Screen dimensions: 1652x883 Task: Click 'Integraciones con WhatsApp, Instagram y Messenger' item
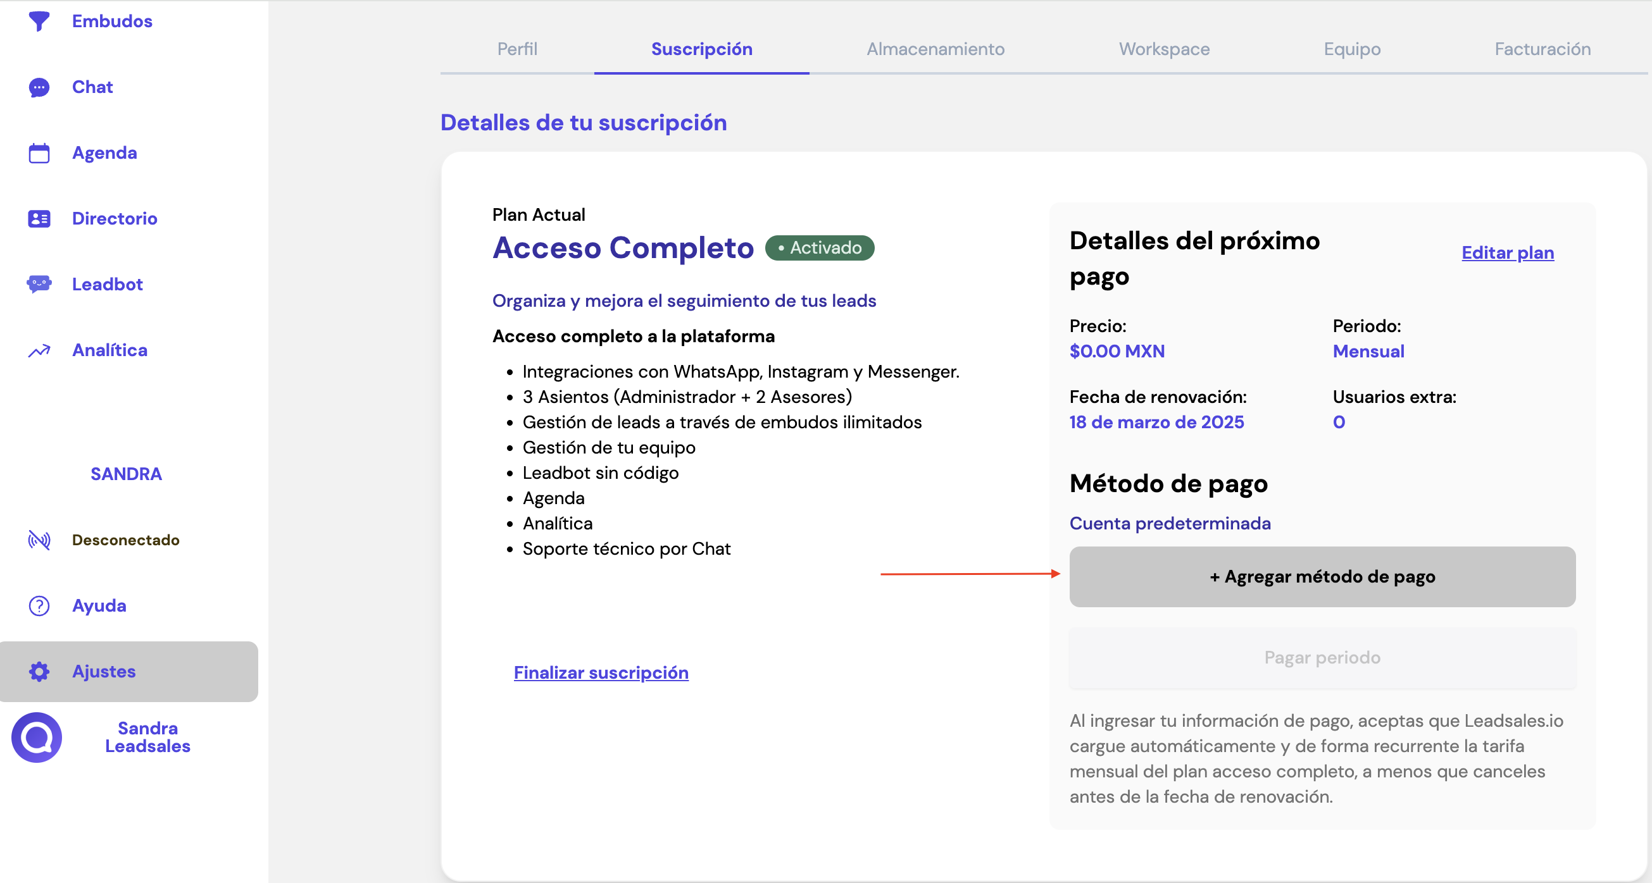(741, 372)
